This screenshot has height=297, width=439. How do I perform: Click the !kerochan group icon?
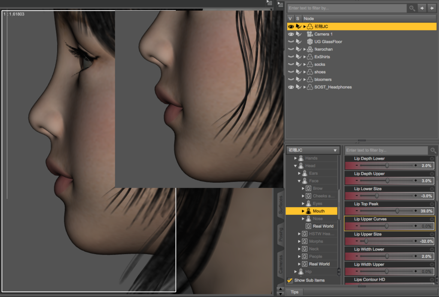point(310,49)
